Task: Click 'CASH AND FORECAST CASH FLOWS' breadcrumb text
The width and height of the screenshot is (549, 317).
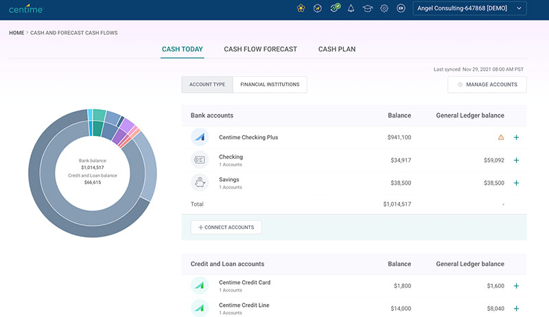Action: coord(74,32)
